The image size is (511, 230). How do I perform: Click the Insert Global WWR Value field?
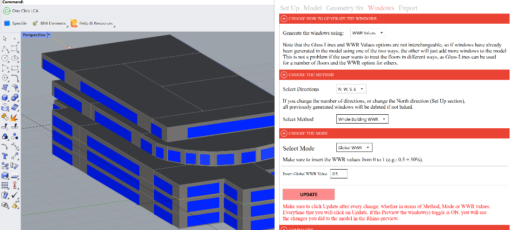click(339, 174)
